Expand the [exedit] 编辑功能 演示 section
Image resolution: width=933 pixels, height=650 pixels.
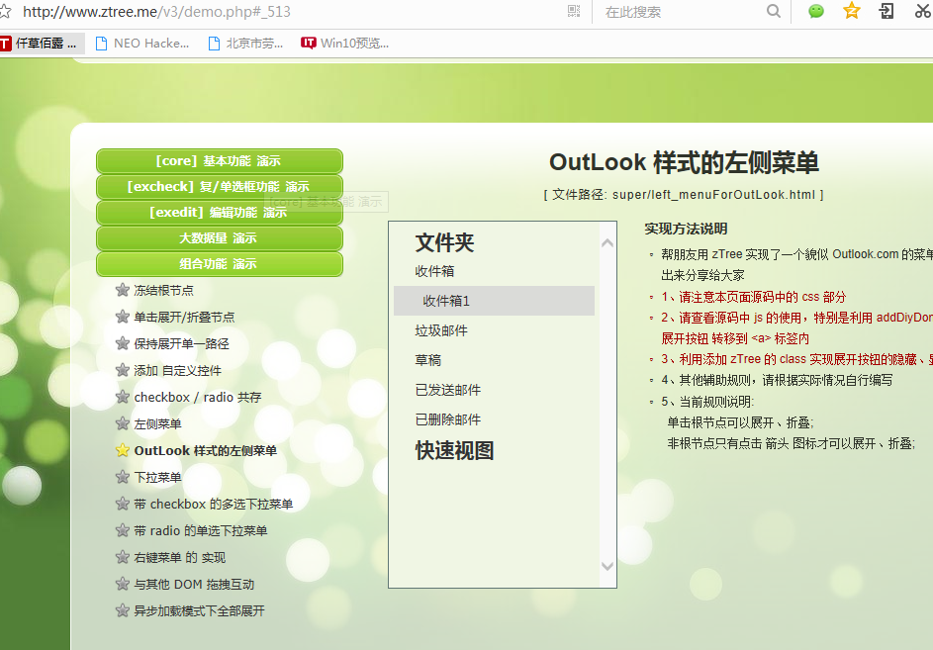(219, 213)
